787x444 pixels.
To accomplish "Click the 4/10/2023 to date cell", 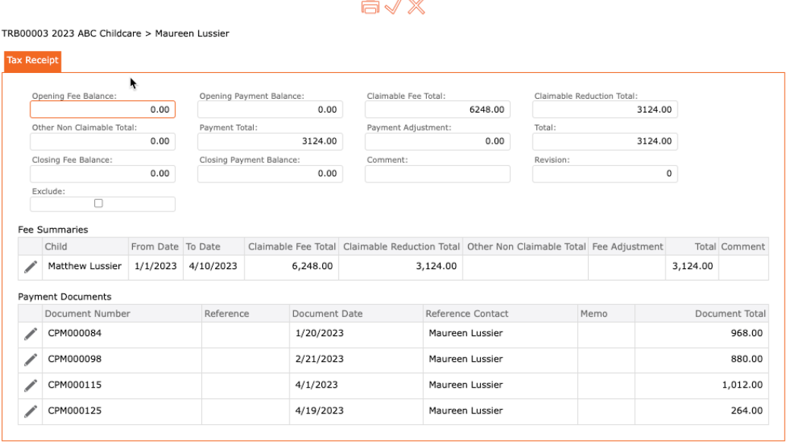I will [x=213, y=266].
